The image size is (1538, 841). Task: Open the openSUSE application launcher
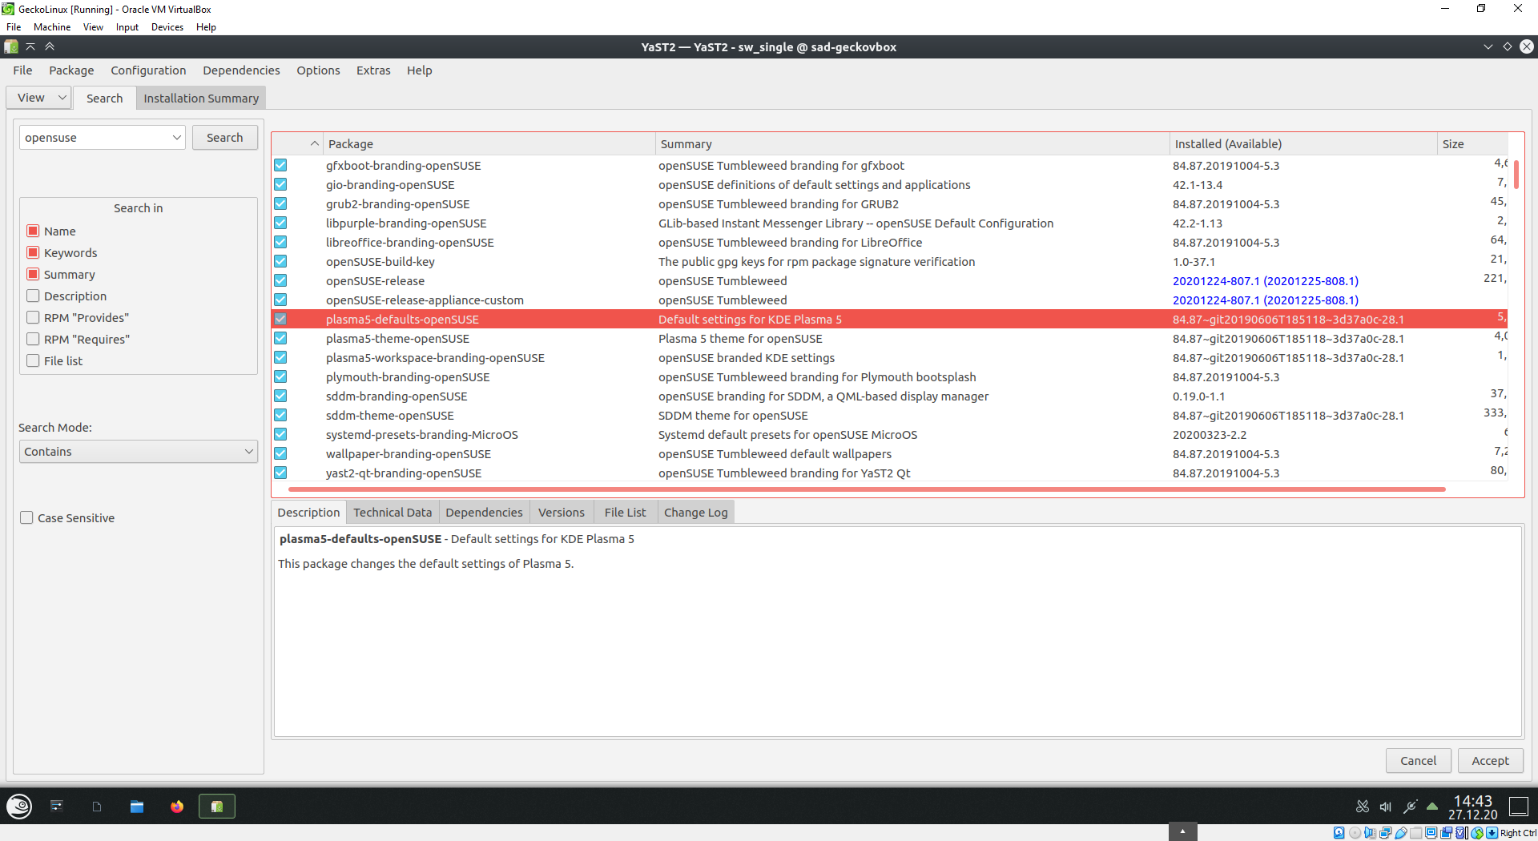pyautogui.click(x=18, y=807)
